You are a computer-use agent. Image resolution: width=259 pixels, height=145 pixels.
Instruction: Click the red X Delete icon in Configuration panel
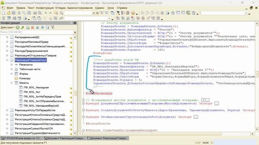32,27
